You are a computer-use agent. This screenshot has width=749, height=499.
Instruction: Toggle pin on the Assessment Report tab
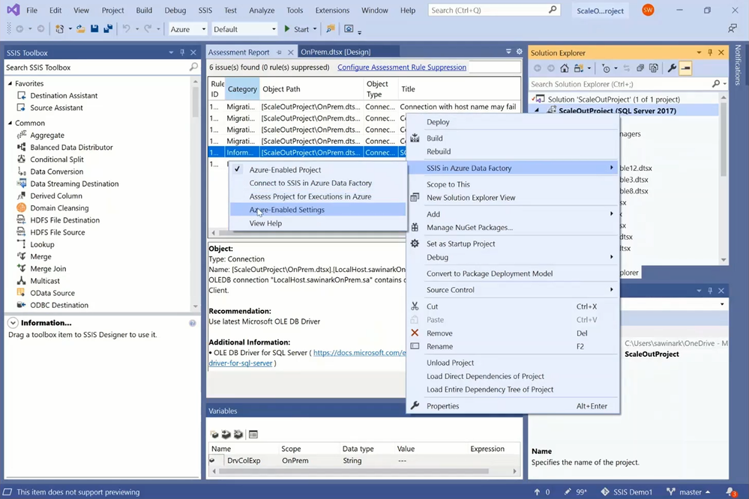[279, 52]
